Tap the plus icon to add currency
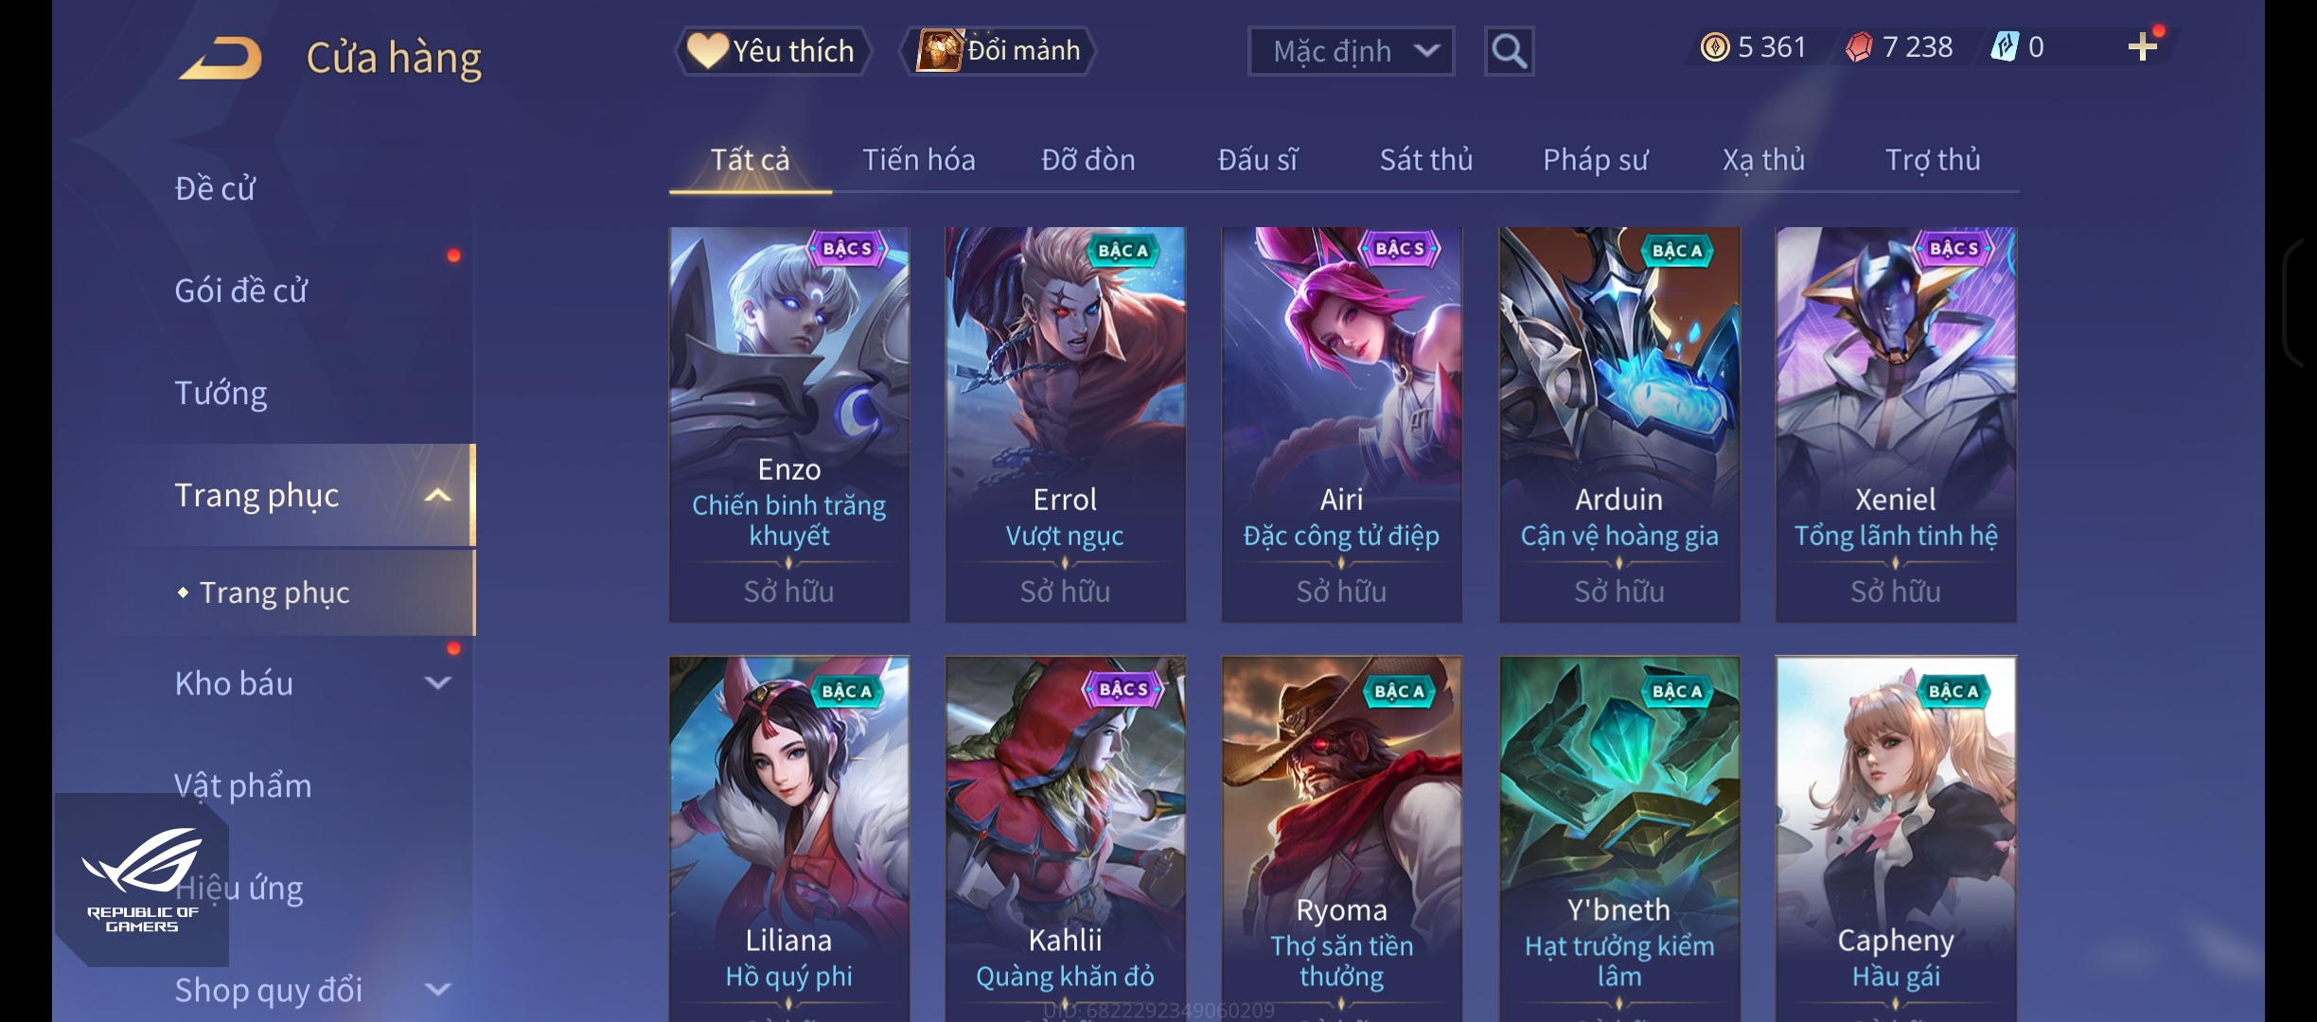This screenshot has height=1022, width=2317. 2142,46
